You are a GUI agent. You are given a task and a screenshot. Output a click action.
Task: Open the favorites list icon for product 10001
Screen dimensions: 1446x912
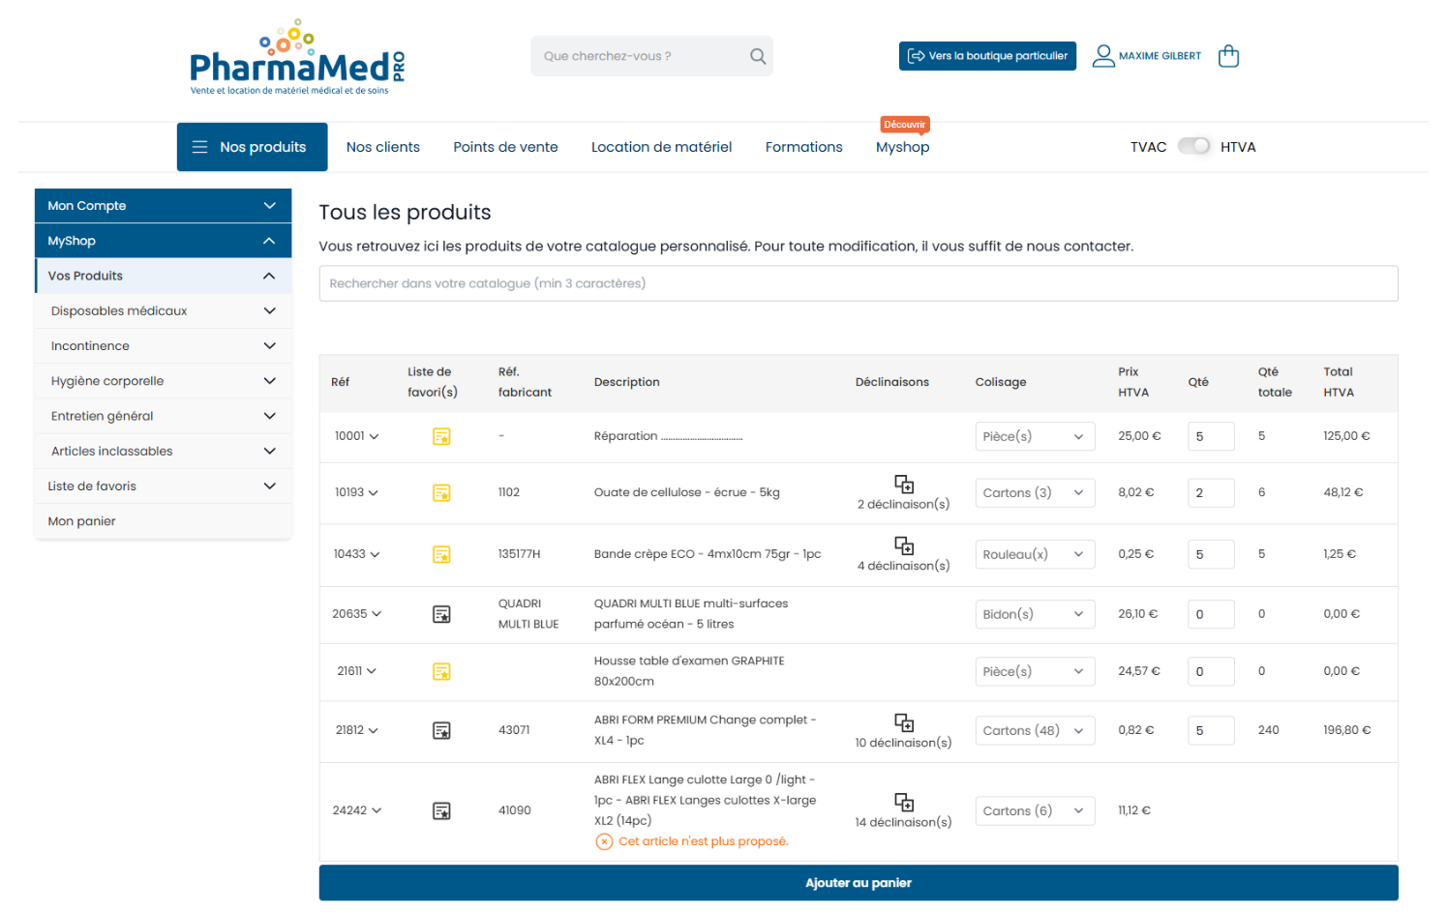(x=441, y=436)
